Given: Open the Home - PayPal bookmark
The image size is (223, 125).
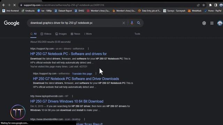Looking at the screenshot, I should 213,11.
